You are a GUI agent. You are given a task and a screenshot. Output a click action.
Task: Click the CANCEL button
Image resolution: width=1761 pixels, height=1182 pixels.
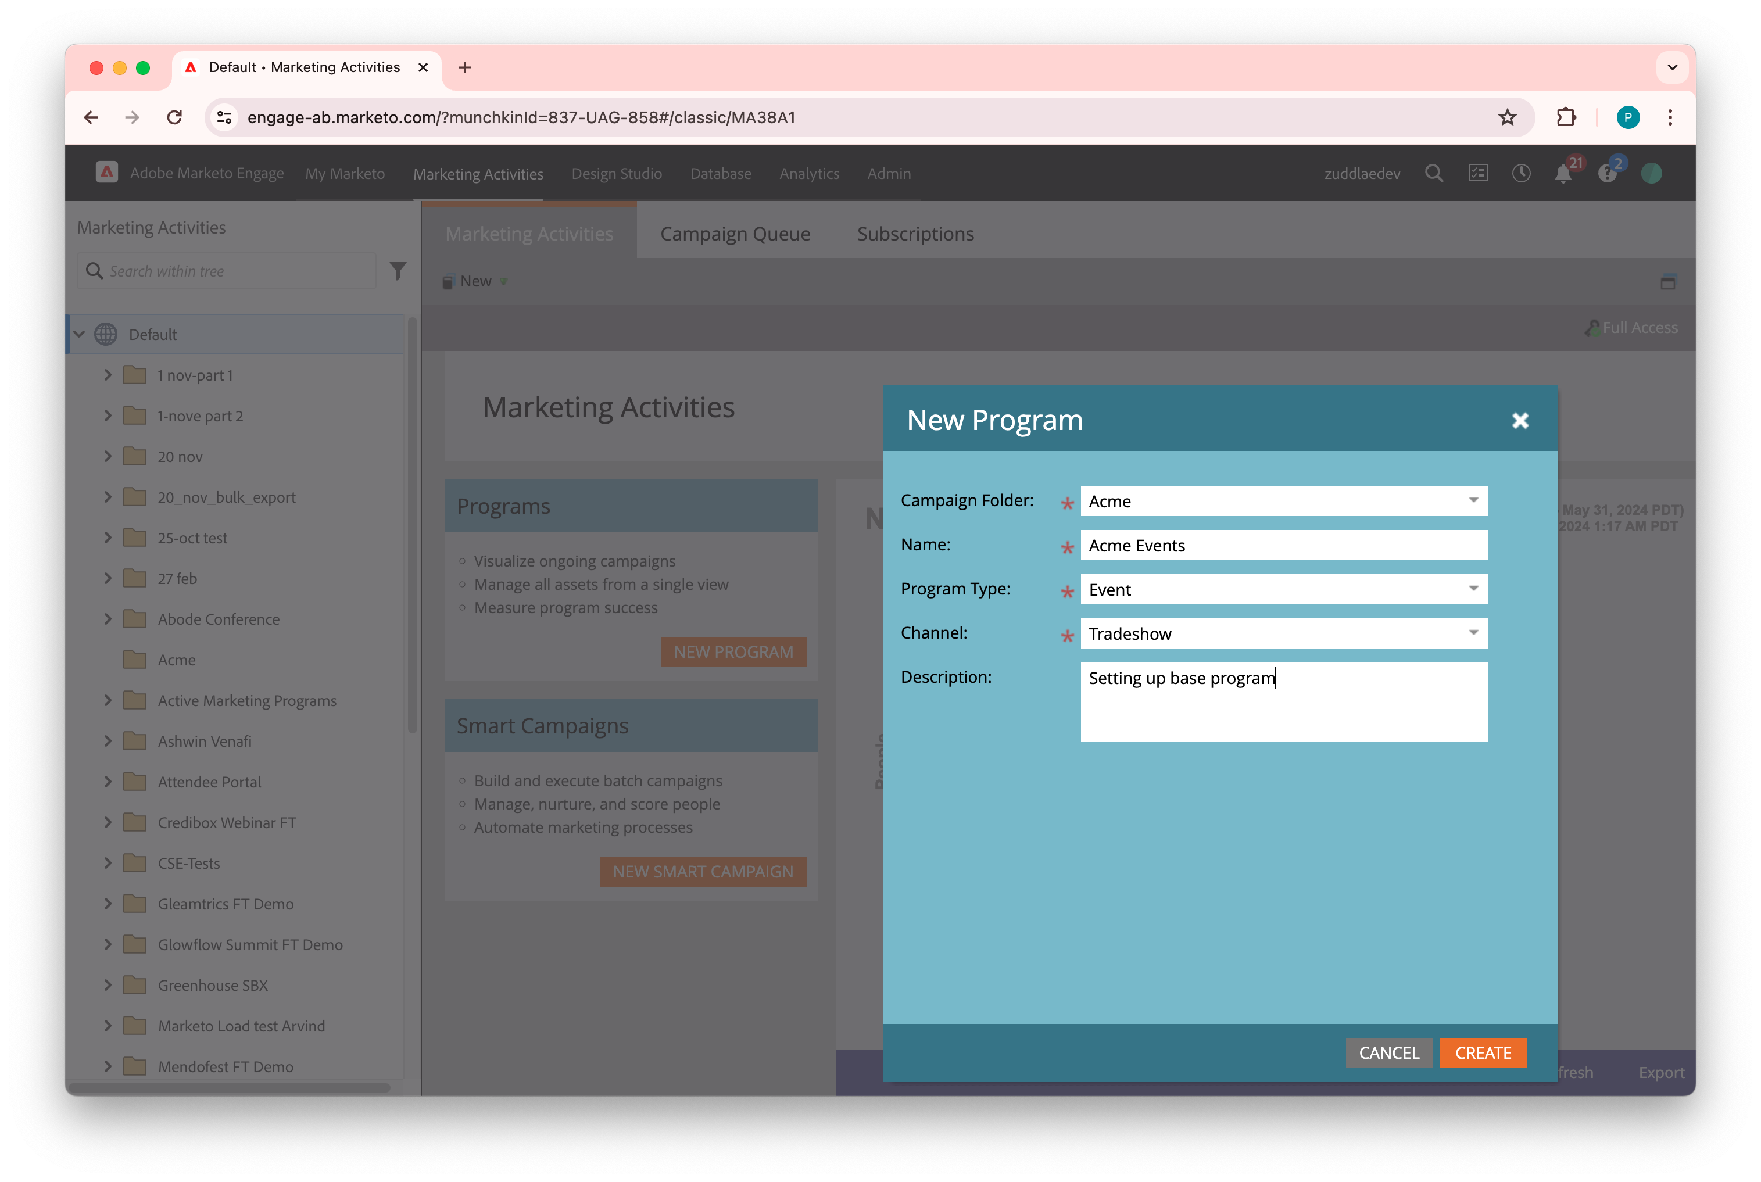(x=1388, y=1052)
